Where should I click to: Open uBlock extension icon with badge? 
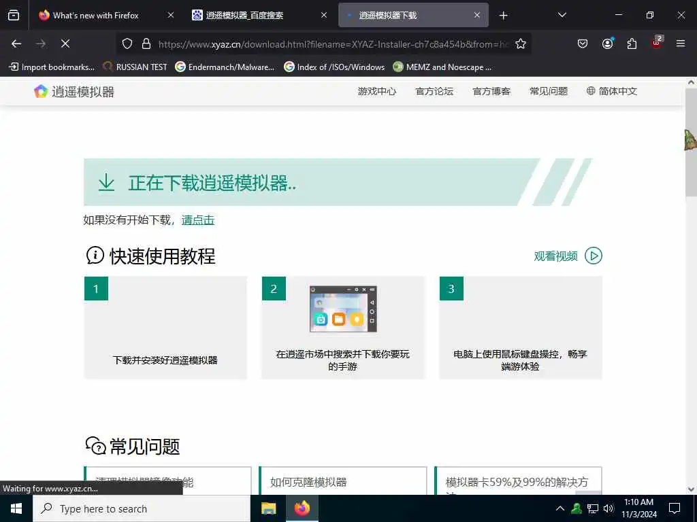657,43
